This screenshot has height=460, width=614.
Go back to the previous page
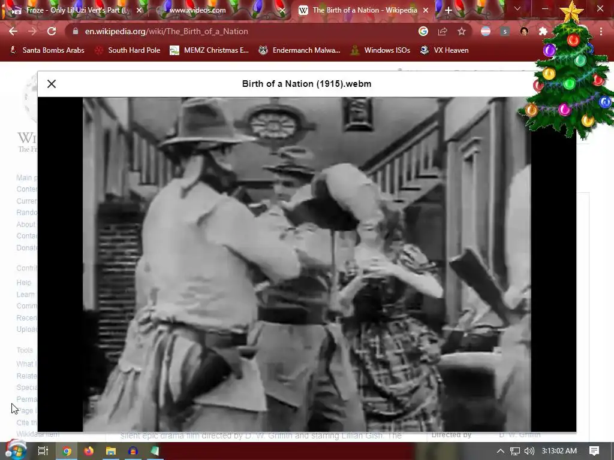point(13,31)
